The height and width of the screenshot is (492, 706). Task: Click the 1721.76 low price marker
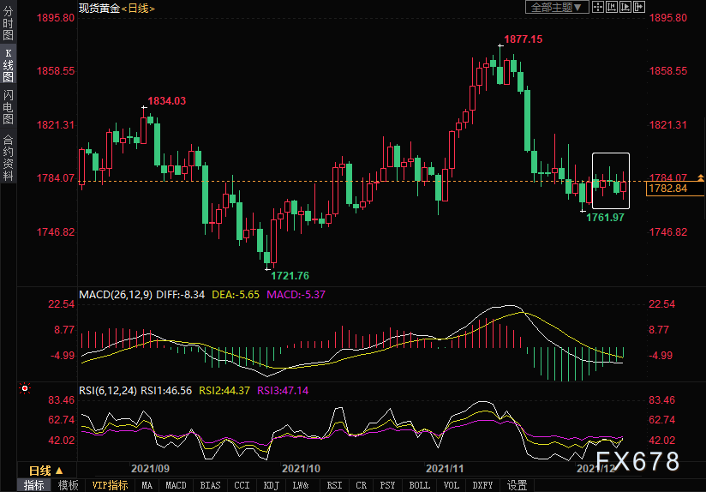(290, 275)
